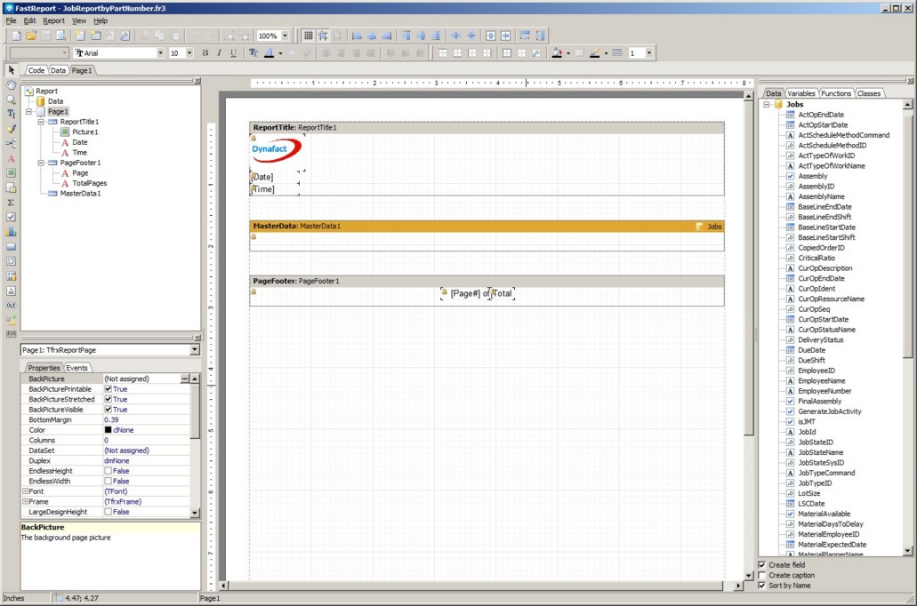
Task: Choose the OLE object tool
Action: point(12,305)
